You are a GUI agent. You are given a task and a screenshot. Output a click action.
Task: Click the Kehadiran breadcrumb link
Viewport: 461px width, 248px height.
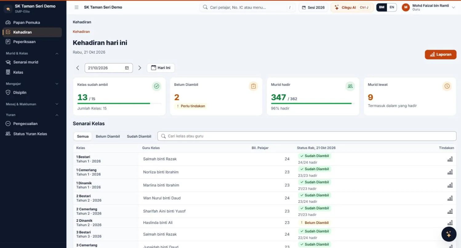tap(81, 32)
